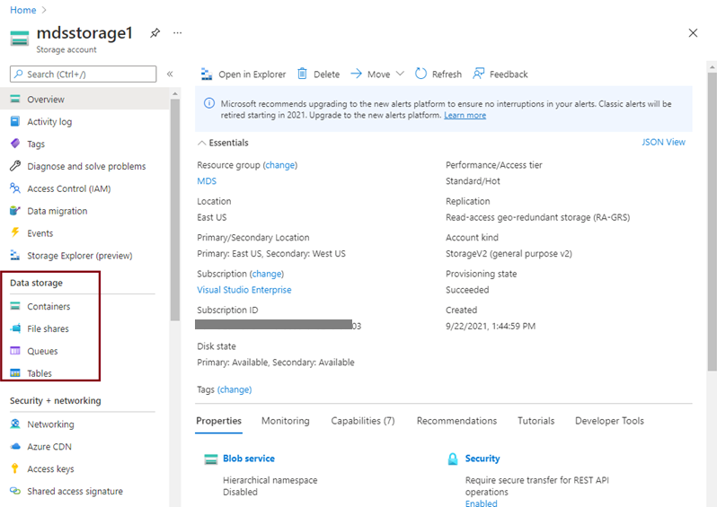Click the Tags icon in sidebar

click(15, 144)
